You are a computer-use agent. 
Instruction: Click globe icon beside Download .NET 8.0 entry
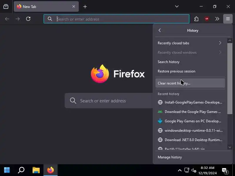[160, 140]
